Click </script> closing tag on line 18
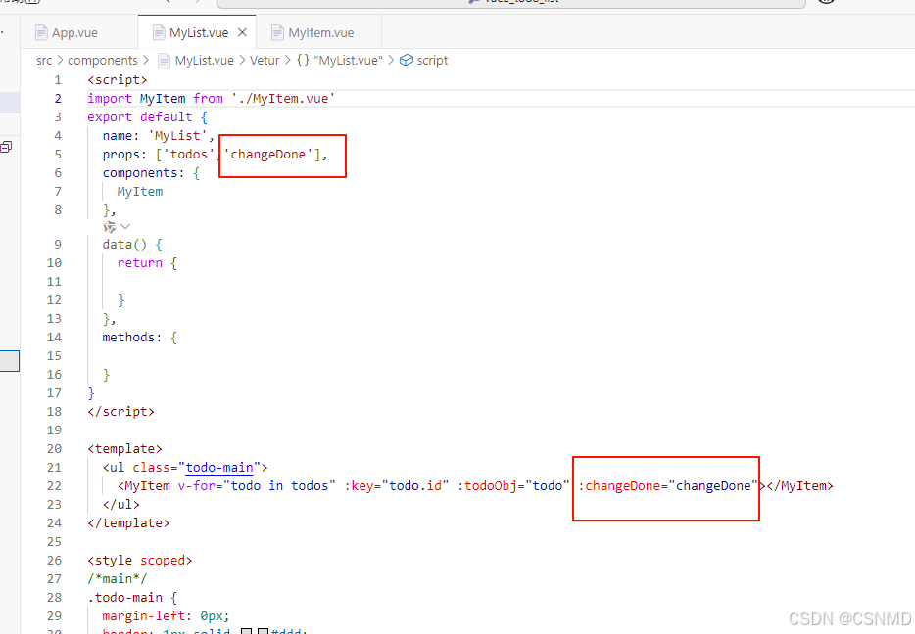This screenshot has width=915, height=634. [120, 412]
